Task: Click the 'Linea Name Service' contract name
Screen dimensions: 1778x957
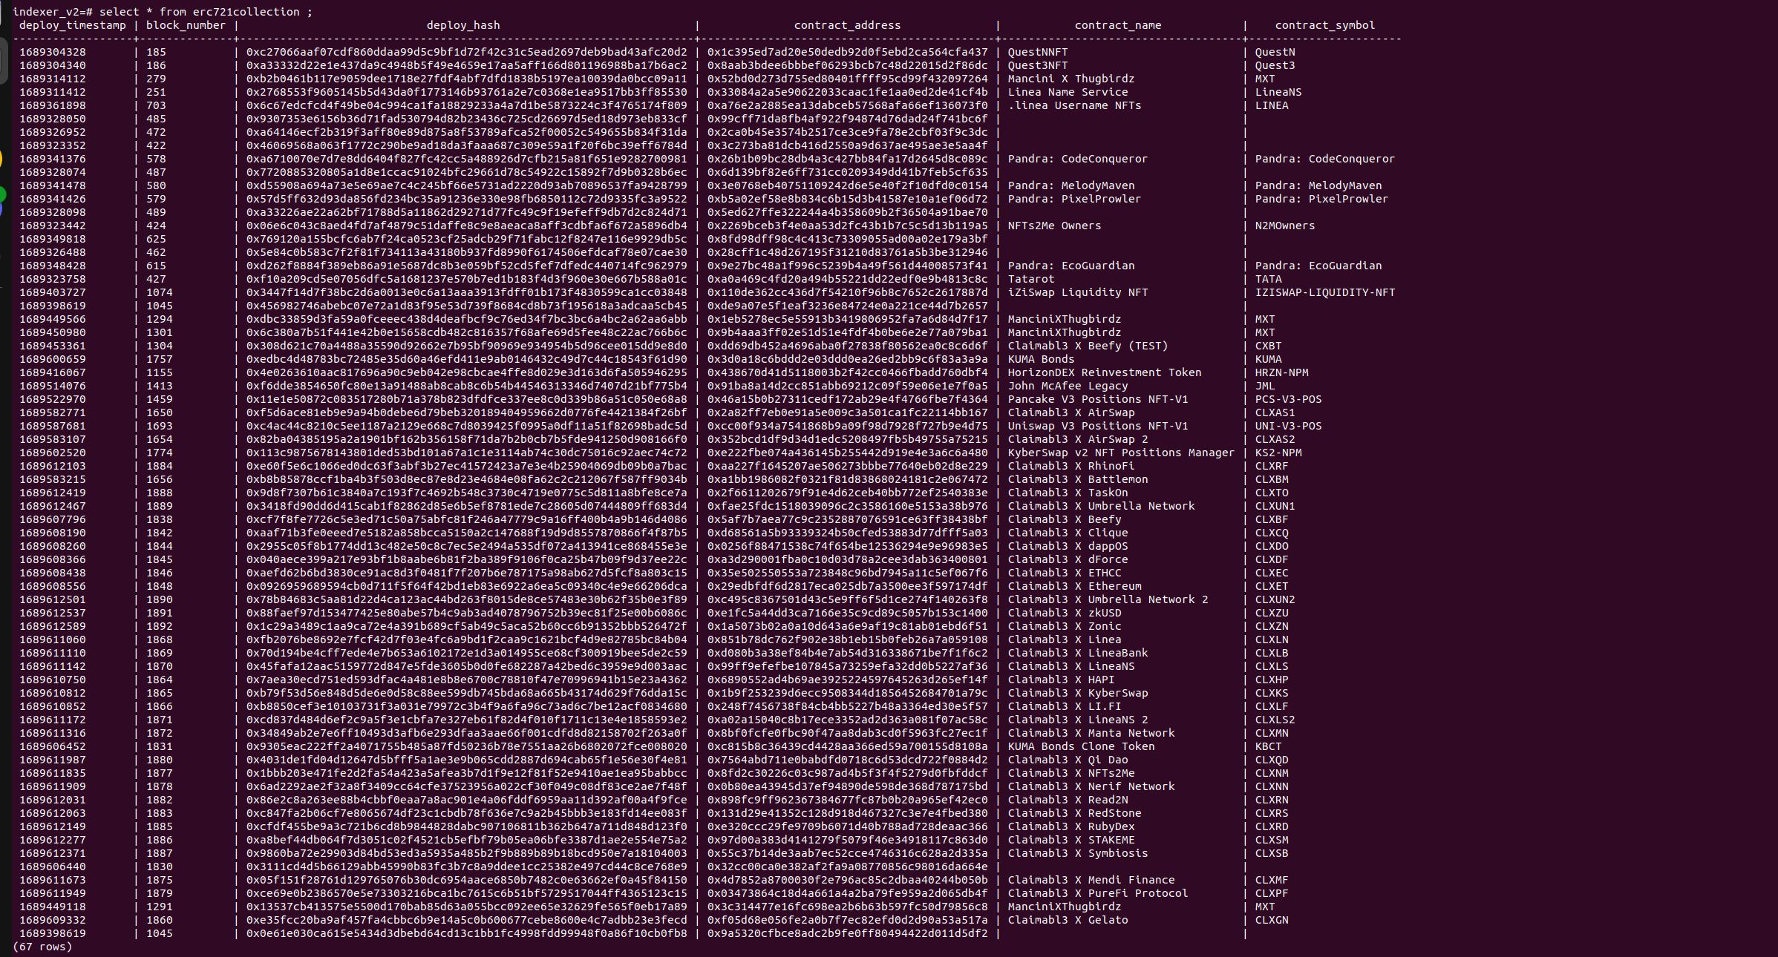Action: 1068,92
